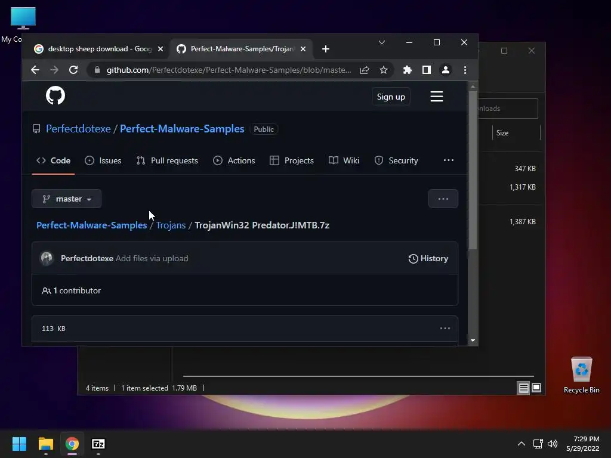The width and height of the screenshot is (611, 458).
Task: Reload the GitHub page
Action: [73, 70]
